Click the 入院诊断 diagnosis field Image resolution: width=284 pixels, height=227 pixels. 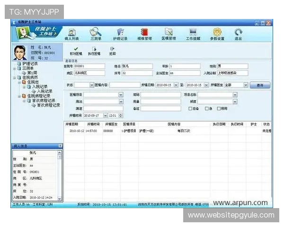pyautogui.click(x=232, y=73)
